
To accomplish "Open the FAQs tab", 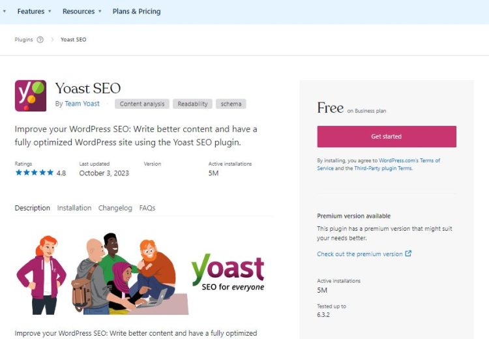I will pos(147,208).
